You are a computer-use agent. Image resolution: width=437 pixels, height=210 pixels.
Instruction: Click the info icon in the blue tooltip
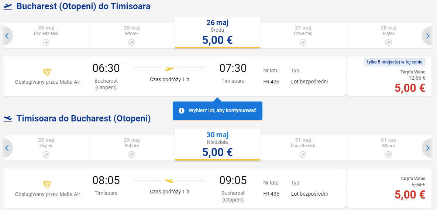(182, 111)
